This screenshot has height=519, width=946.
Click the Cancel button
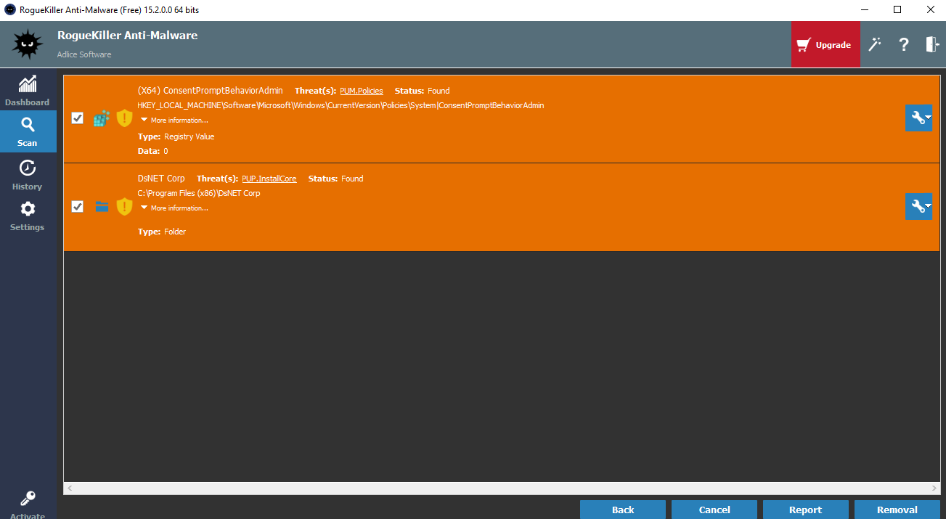[714, 510]
